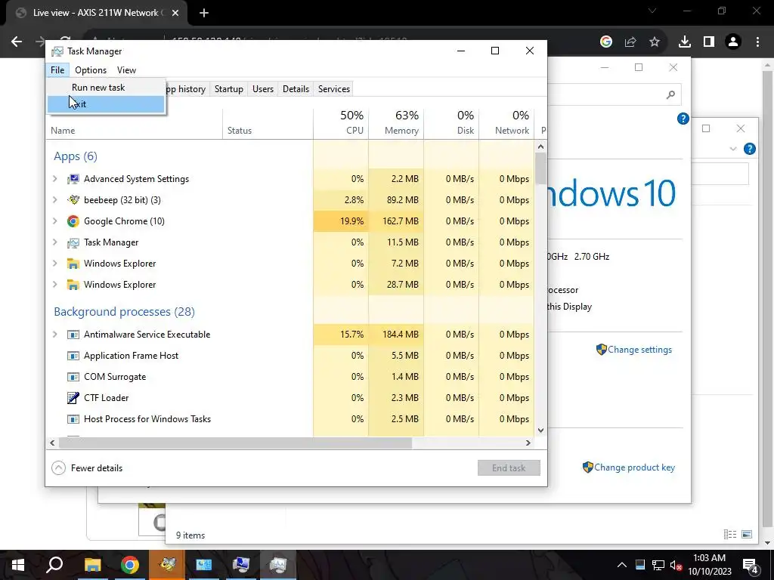Click the search magnifier in background window

point(670,94)
